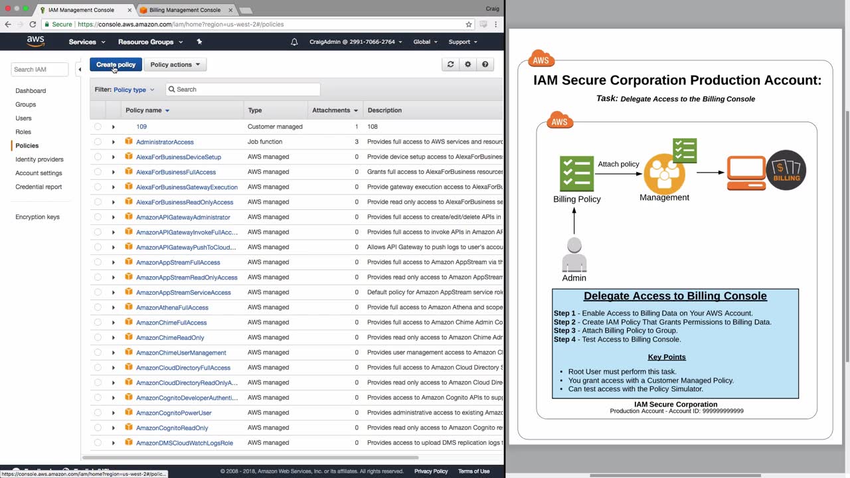Expand the AmazonCloudDirectoryFullAccess row details

[114, 367]
